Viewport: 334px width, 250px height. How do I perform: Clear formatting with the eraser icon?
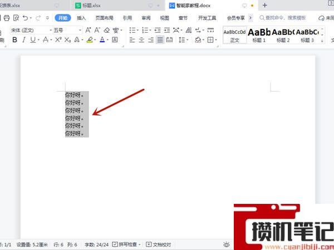(106, 30)
